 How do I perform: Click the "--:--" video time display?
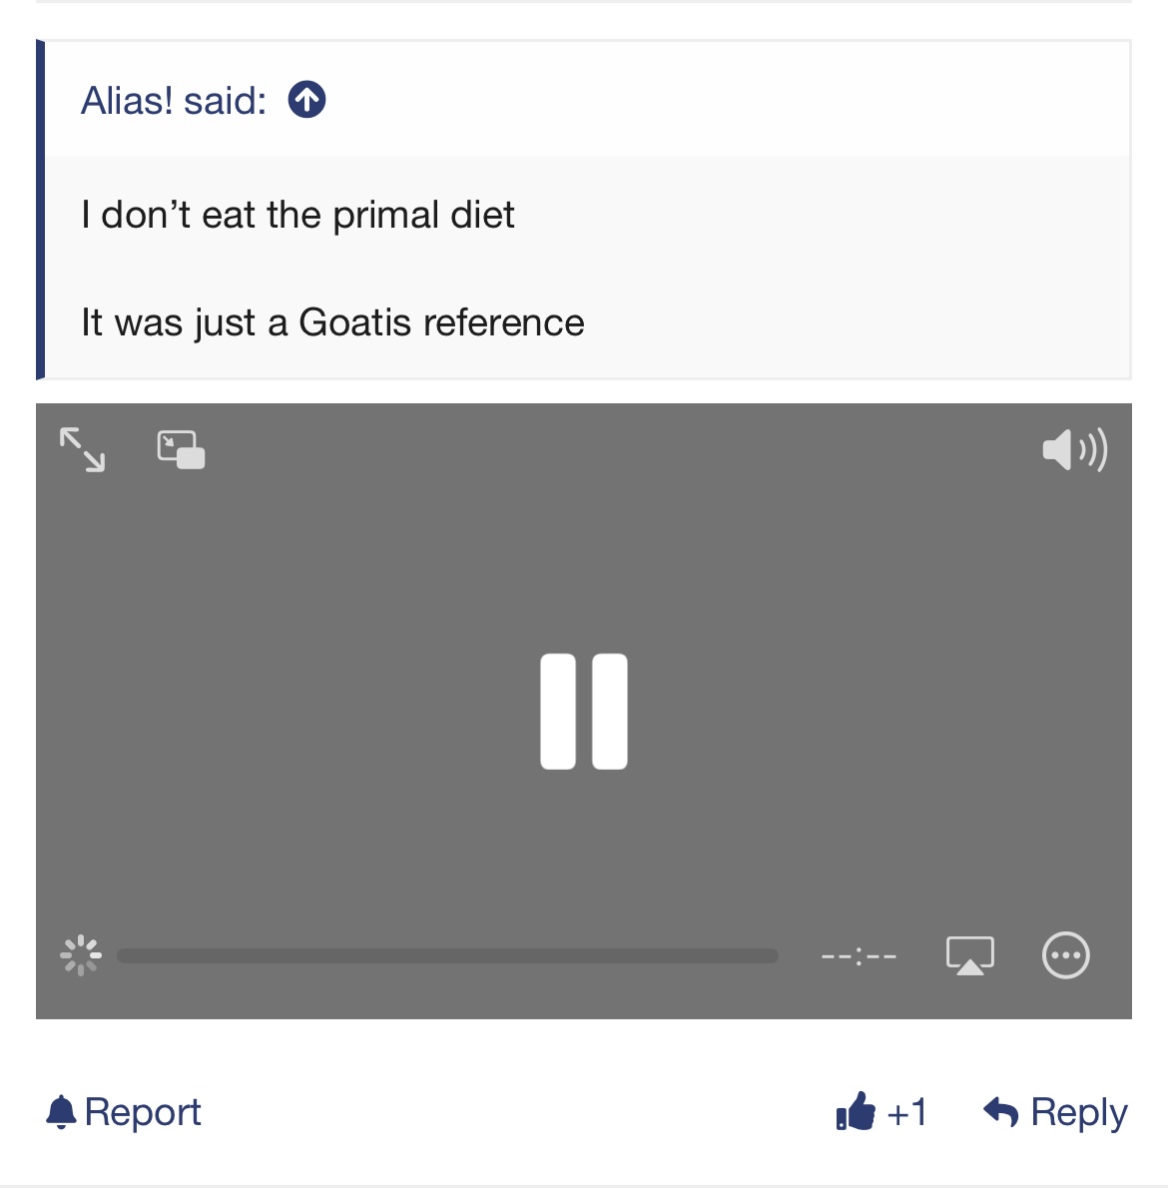(x=859, y=956)
